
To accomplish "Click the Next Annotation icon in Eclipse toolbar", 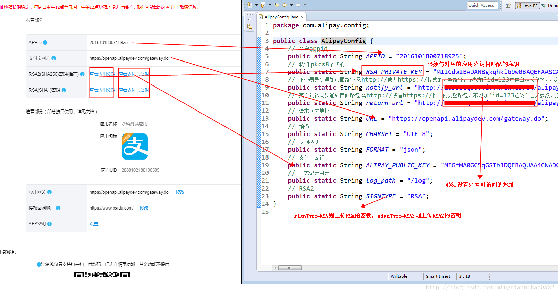I will pyautogui.click(x=250, y=5).
